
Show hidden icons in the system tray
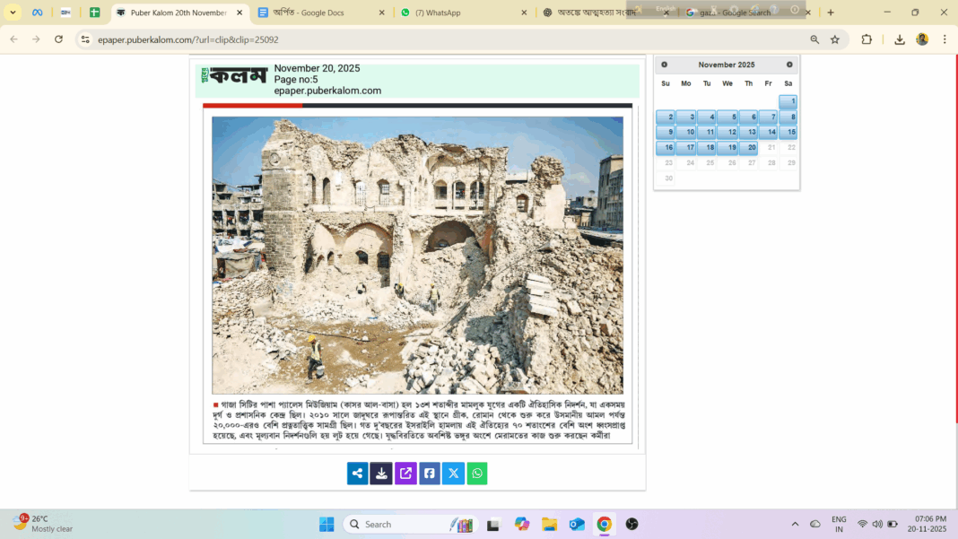(795, 524)
